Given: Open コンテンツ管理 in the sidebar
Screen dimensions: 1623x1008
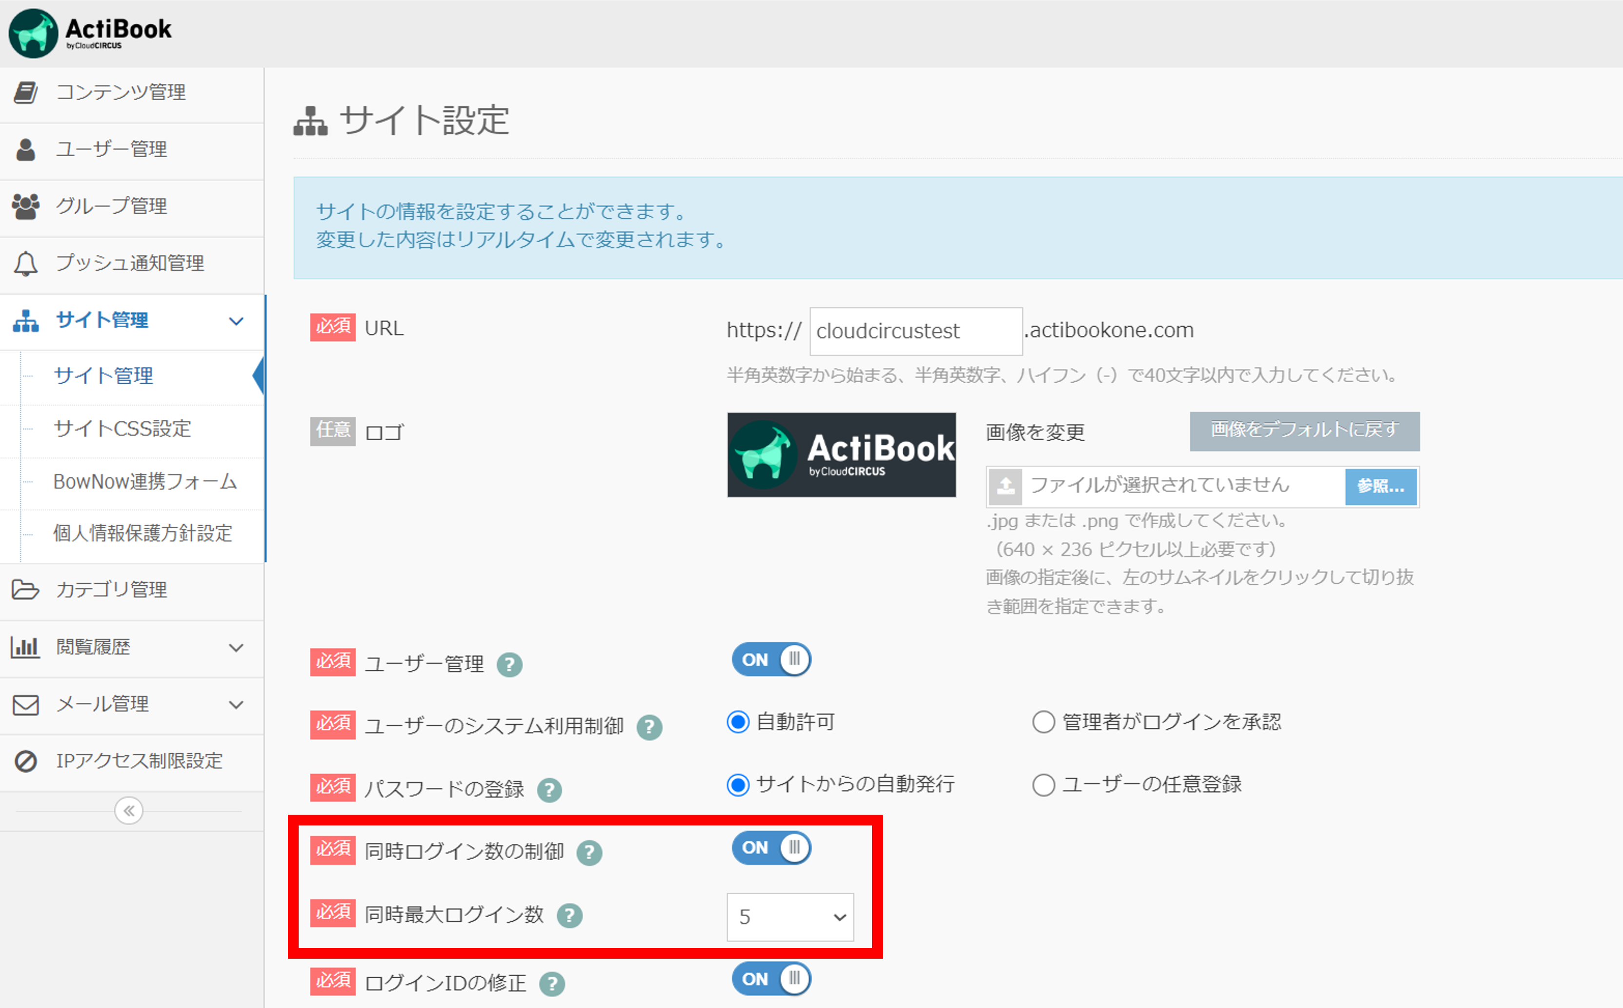Looking at the screenshot, I should (121, 93).
